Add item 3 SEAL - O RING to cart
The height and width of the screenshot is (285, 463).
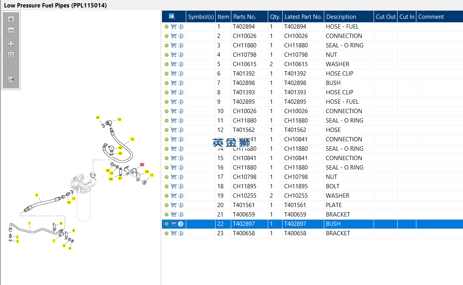click(174, 45)
